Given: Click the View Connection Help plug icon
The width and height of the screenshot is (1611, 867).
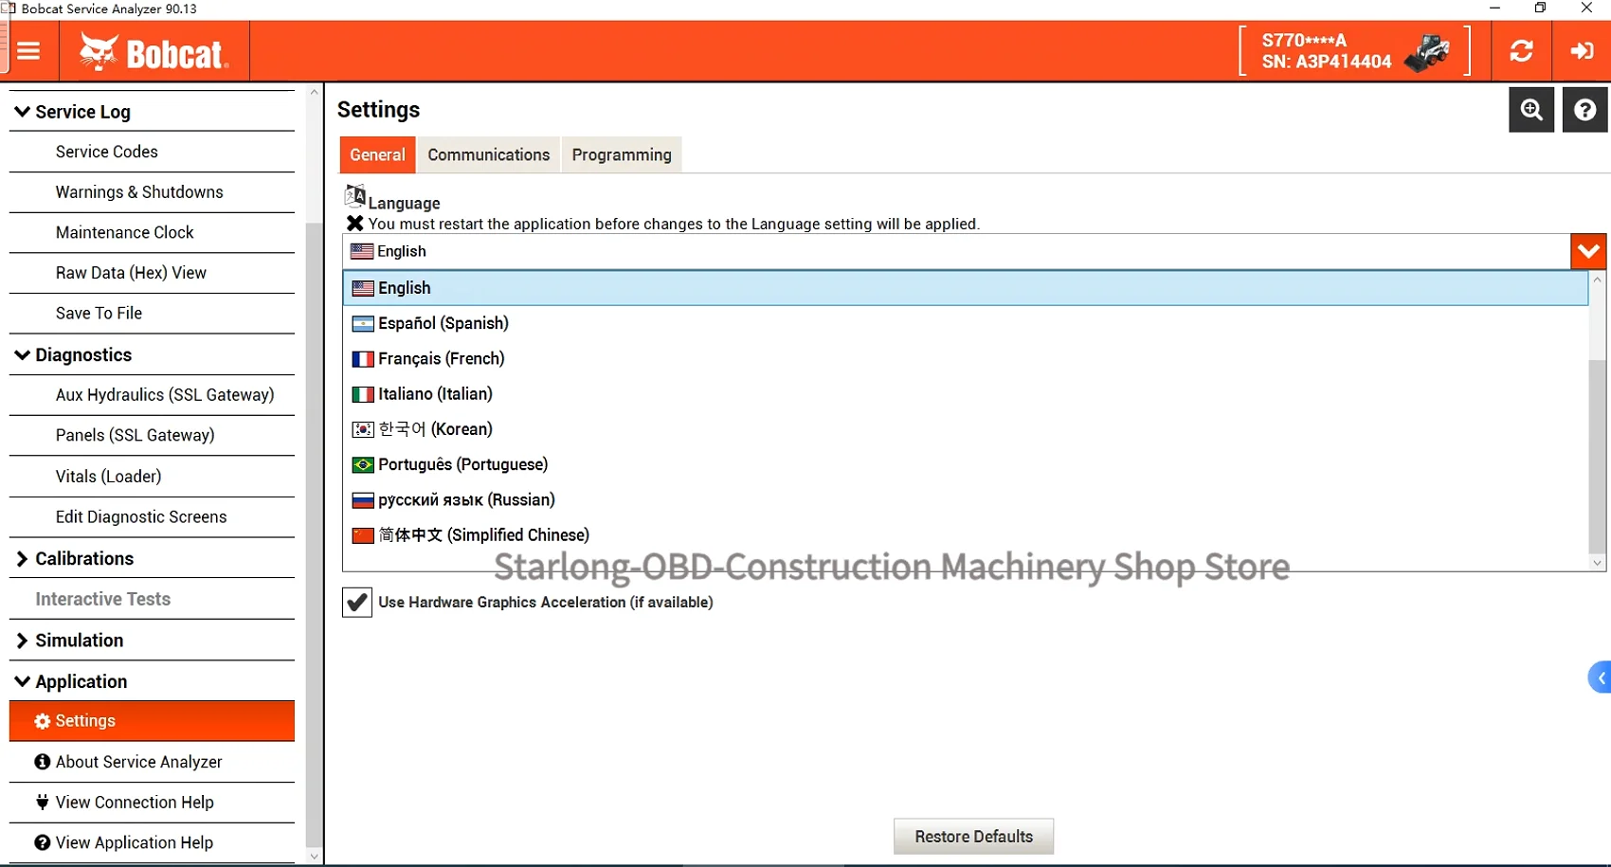Looking at the screenshot, I should click(43, 803).
